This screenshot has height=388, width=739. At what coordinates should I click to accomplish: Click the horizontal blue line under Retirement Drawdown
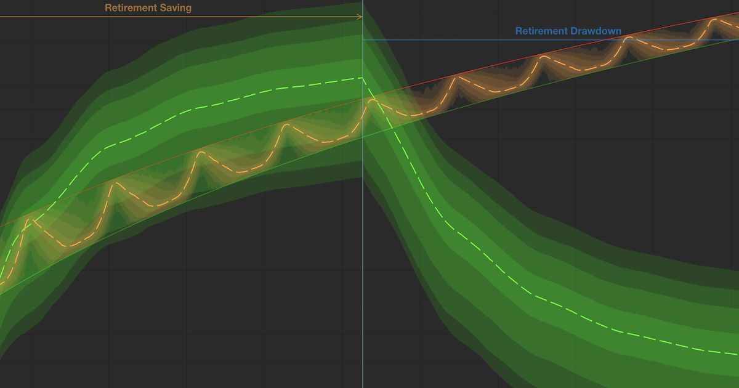(493, 40)
